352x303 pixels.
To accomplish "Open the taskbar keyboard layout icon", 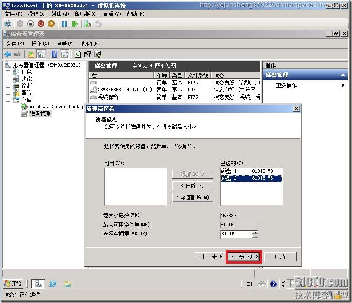I will pos(262,284).
